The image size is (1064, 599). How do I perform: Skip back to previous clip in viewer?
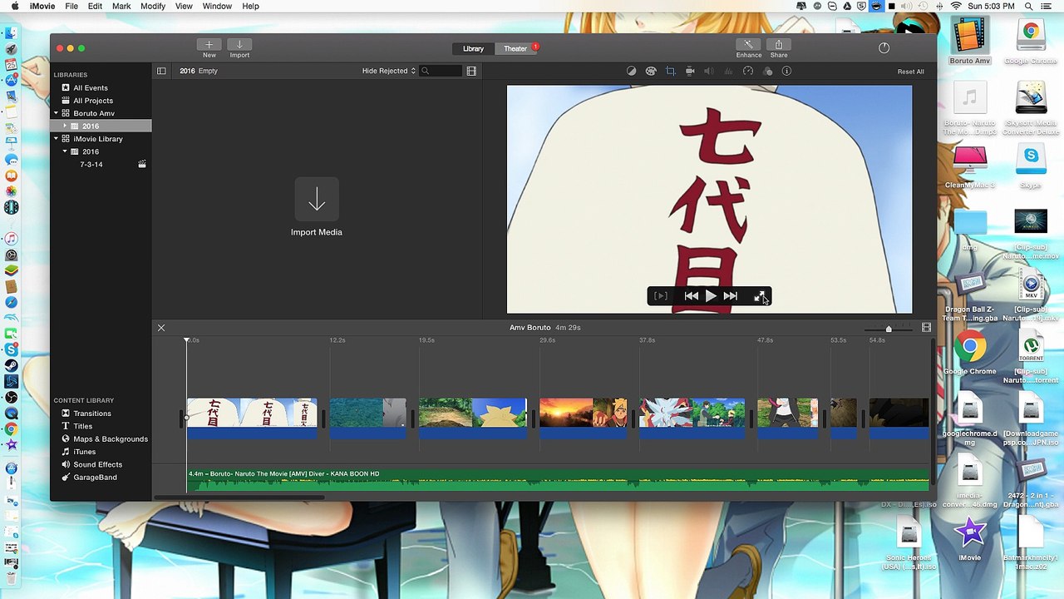(x=692, y=296)
